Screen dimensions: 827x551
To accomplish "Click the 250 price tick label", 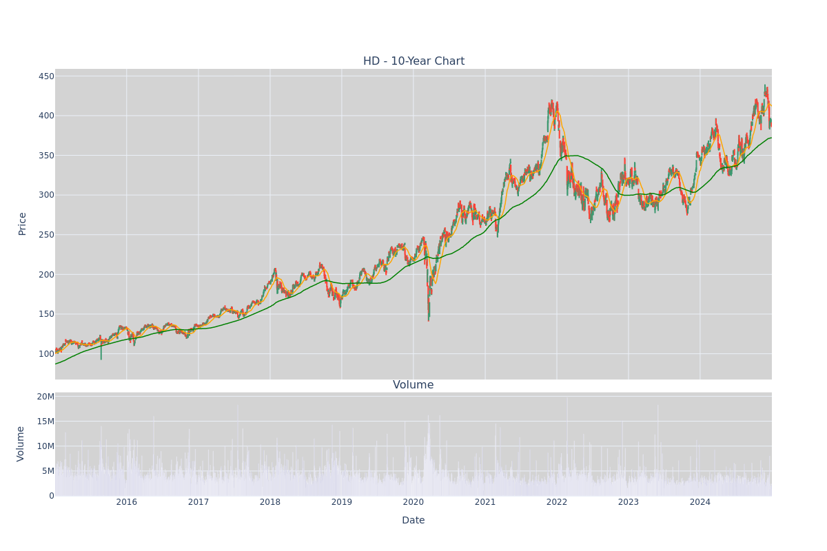I will (45, 235).
